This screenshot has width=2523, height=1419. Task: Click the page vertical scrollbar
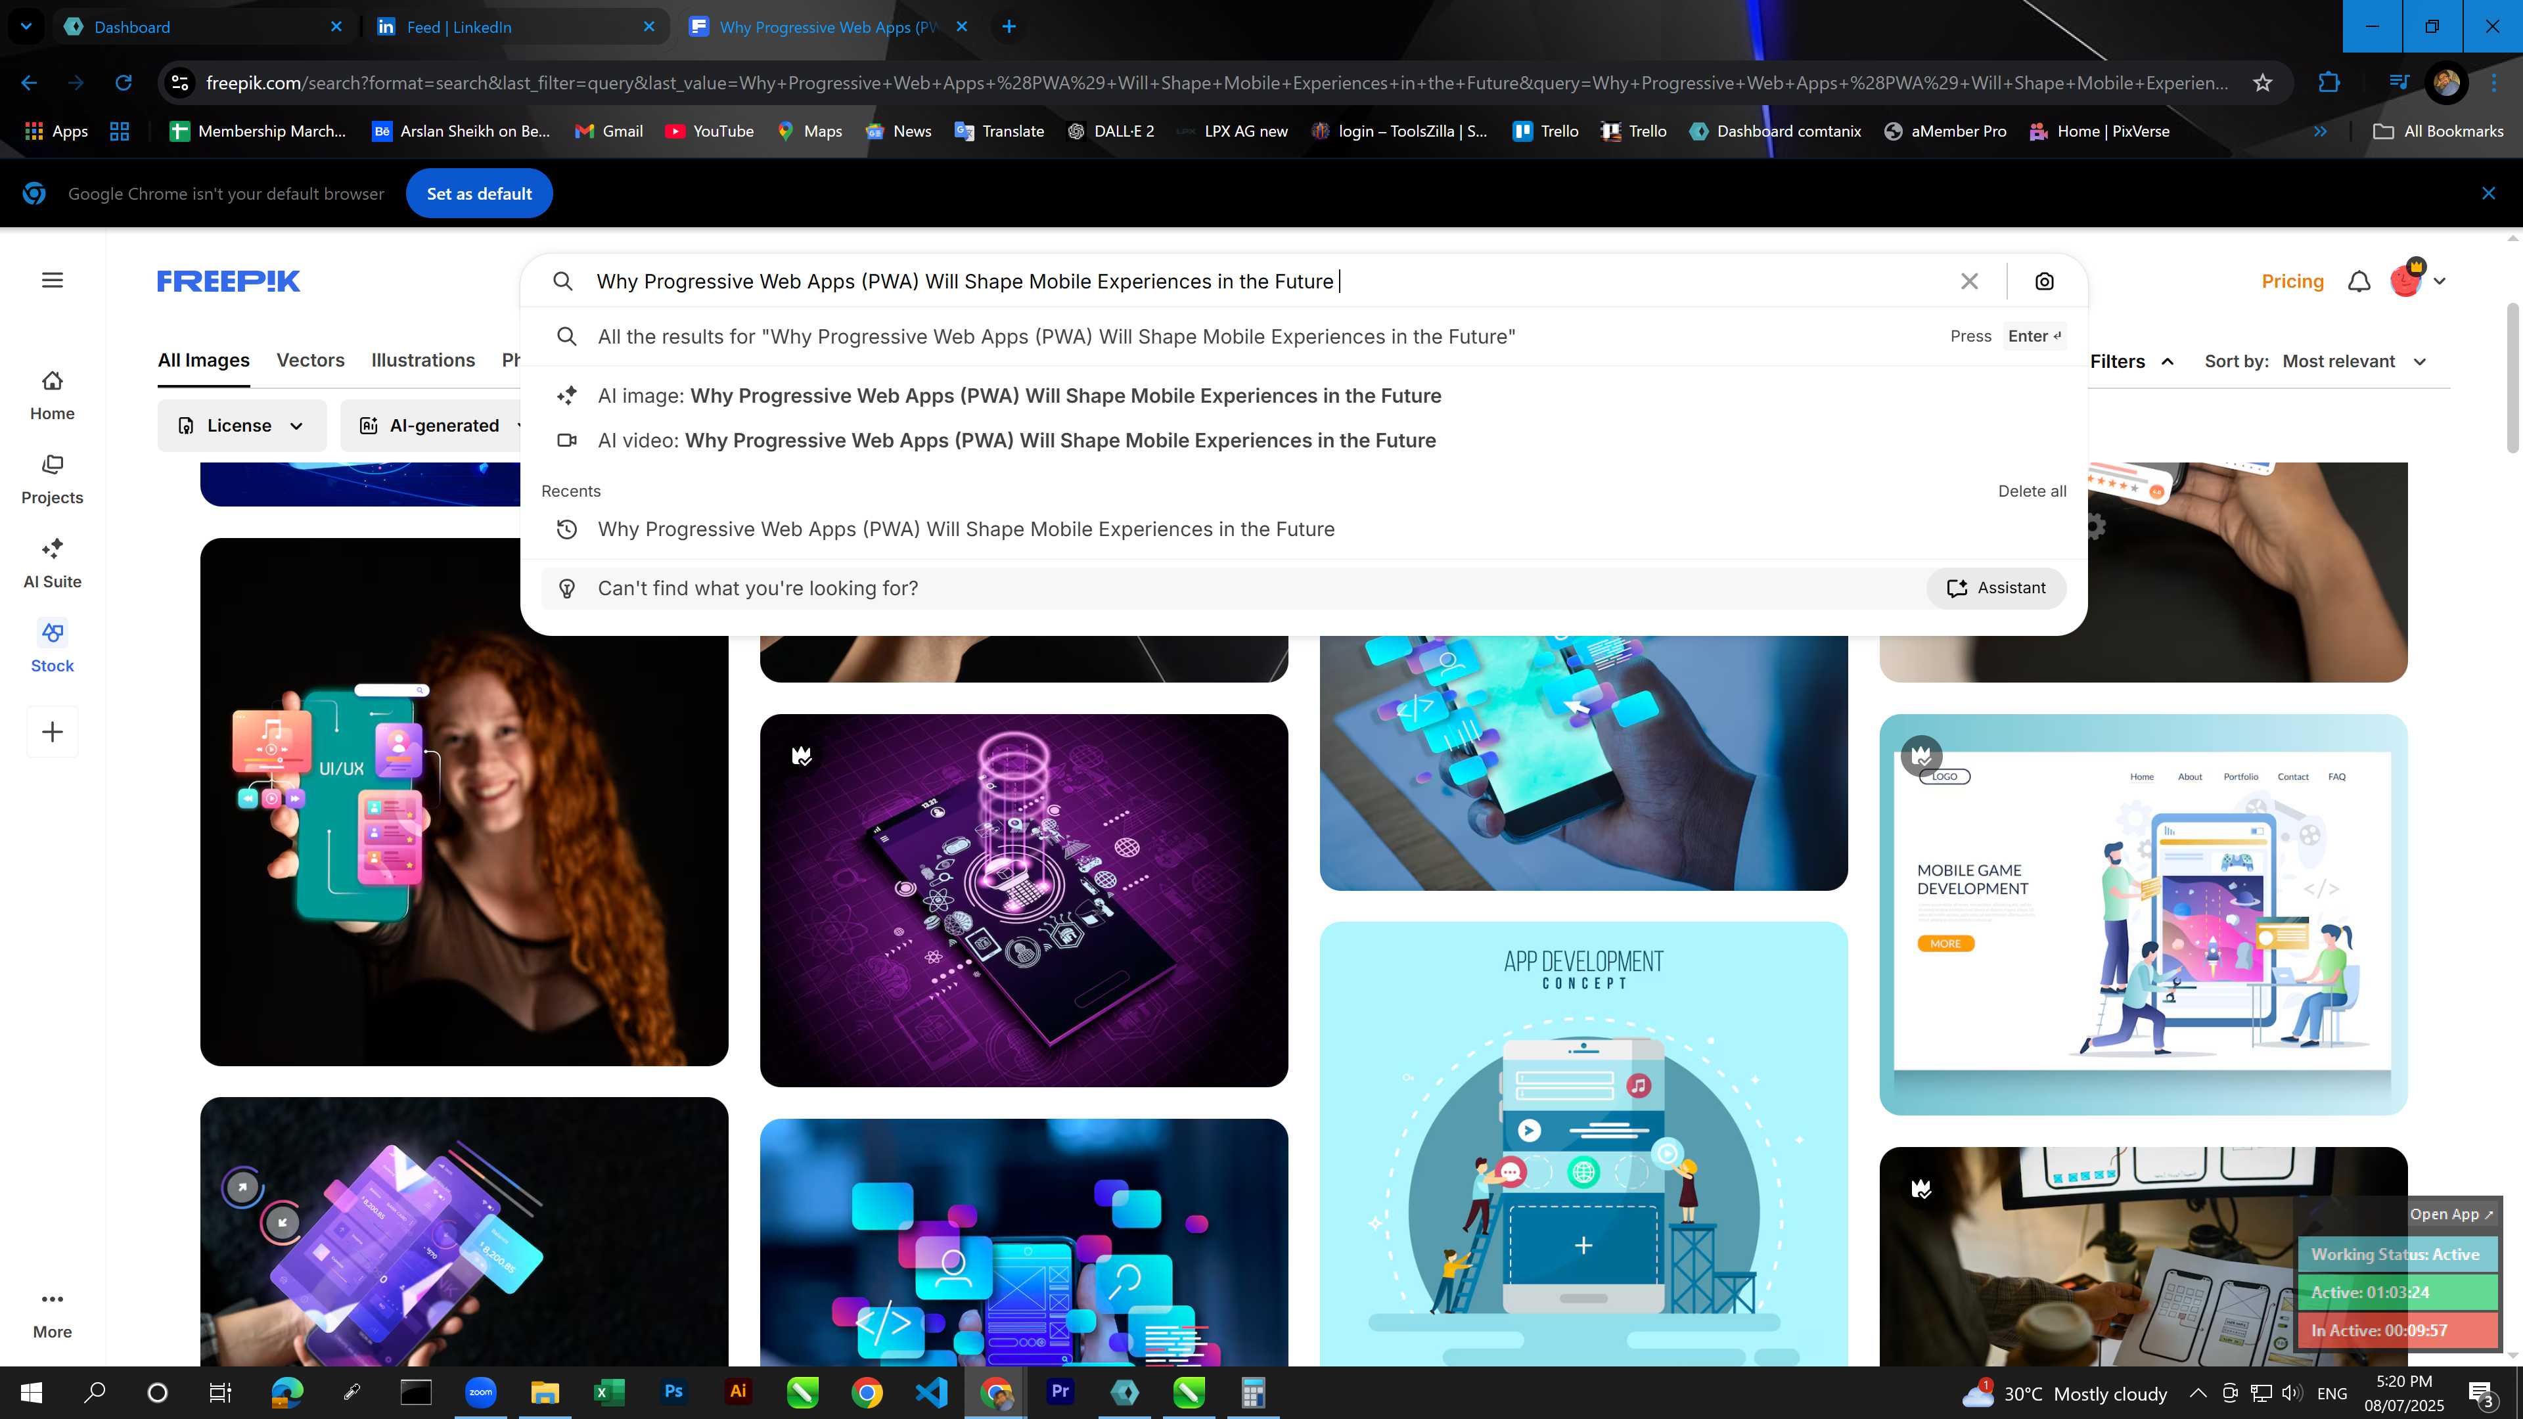tap(2512, 377)
